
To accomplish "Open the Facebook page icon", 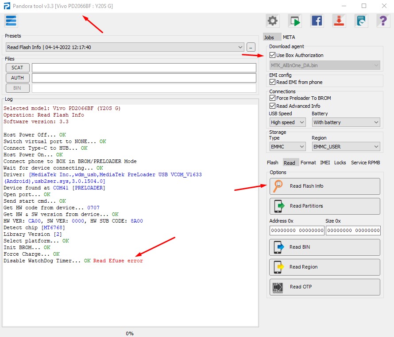I will 317,21.
